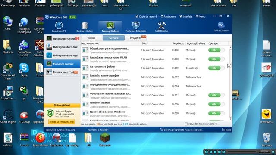Open the Dropbox desktop icon
Image resolution: width=276 pixels, height=155 pixels.
[x=40, y=3]
